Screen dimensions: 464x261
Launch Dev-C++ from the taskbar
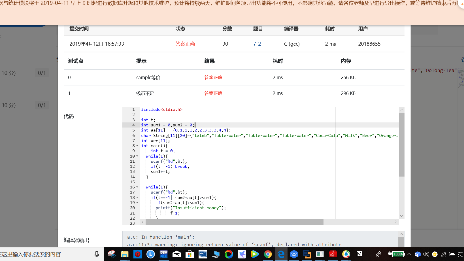[163, 254]
